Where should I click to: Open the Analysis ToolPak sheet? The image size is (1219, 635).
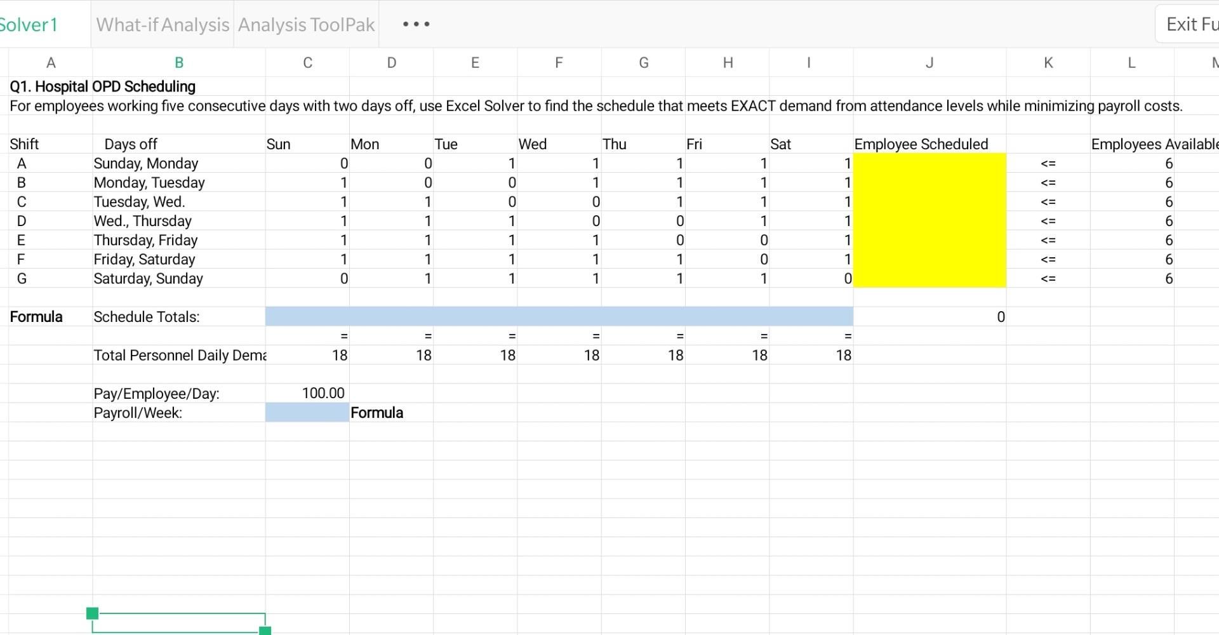tap(305, 24)
